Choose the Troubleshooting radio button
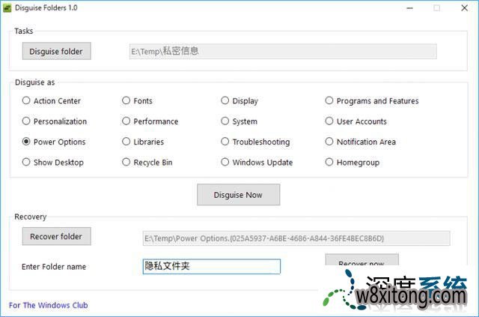479x317 pixels. pyautogui.click(x=225, y=142)
